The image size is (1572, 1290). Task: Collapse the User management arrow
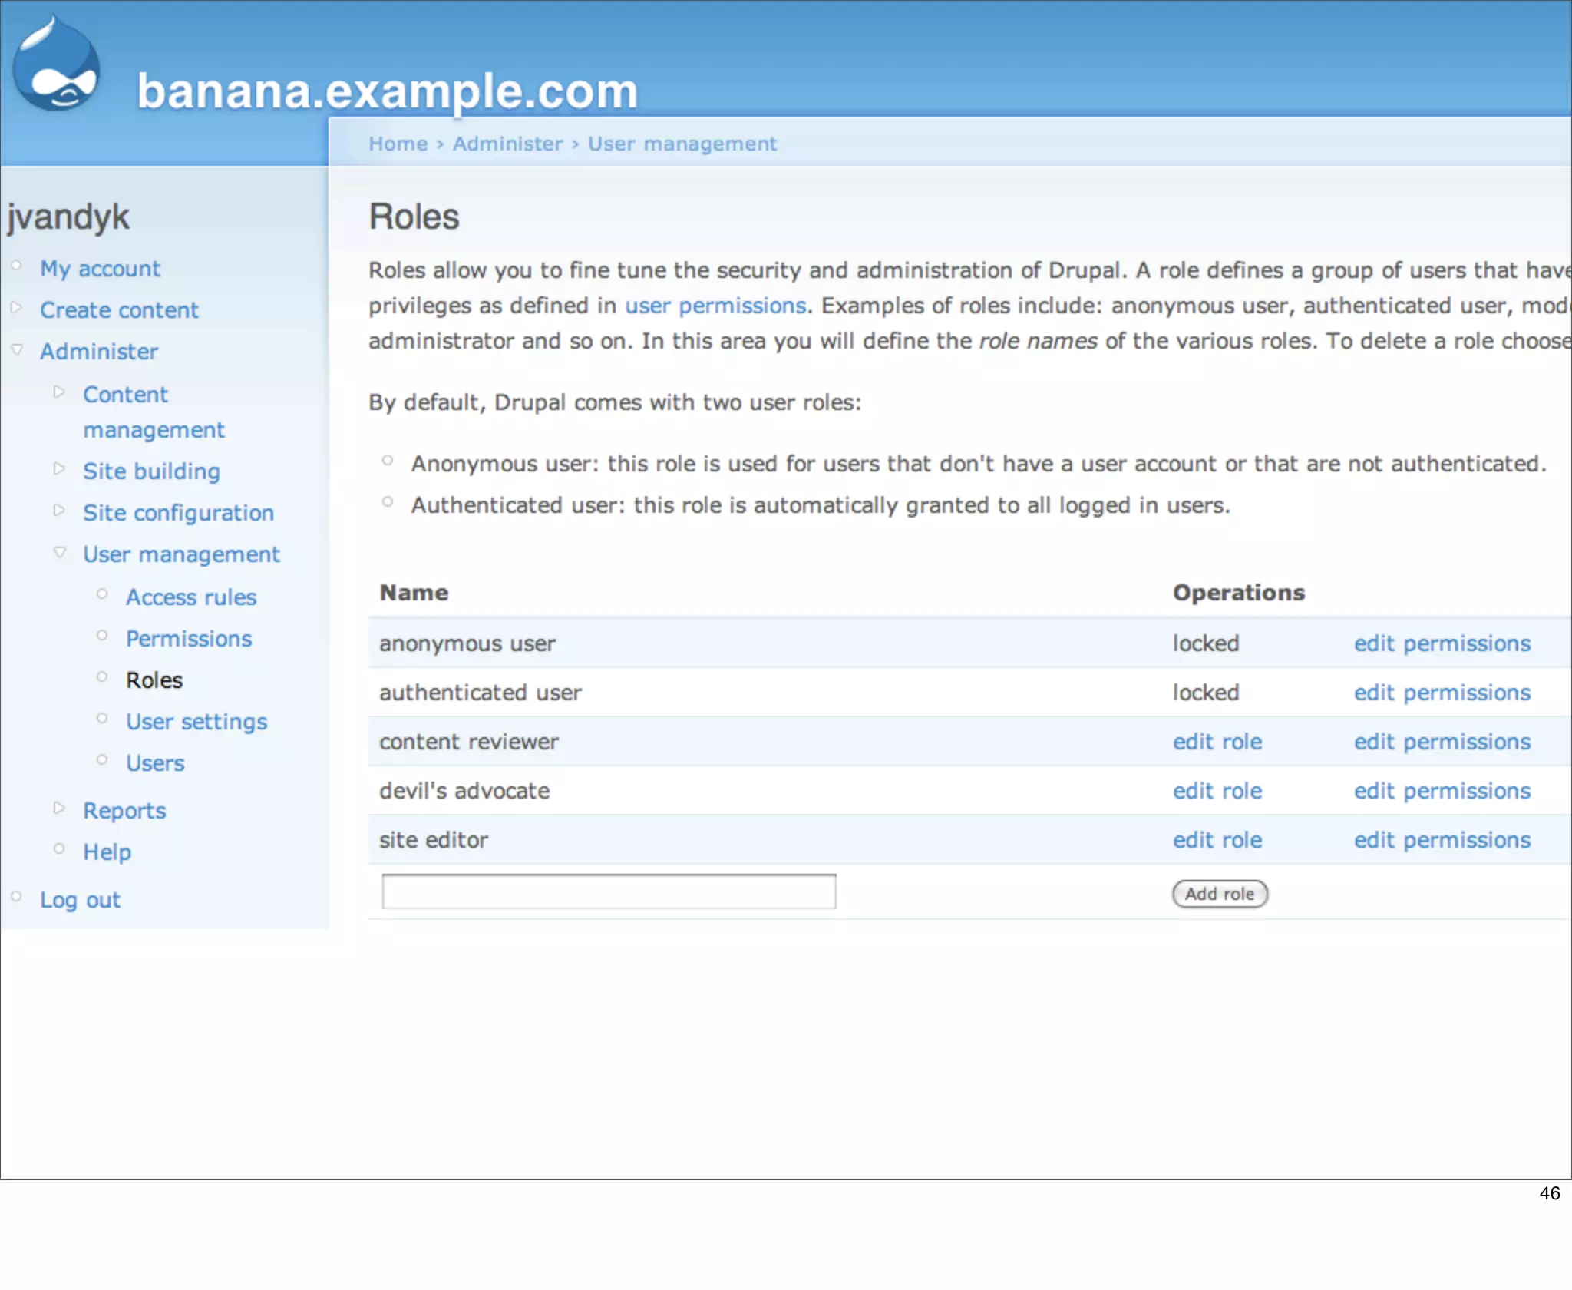(60, 552)
